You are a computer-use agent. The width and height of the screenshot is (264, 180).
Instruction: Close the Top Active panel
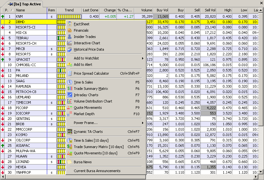click(261, 3)
